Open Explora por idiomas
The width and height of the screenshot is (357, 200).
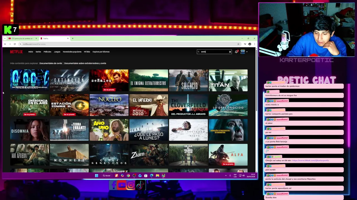[x=101, y=52]
